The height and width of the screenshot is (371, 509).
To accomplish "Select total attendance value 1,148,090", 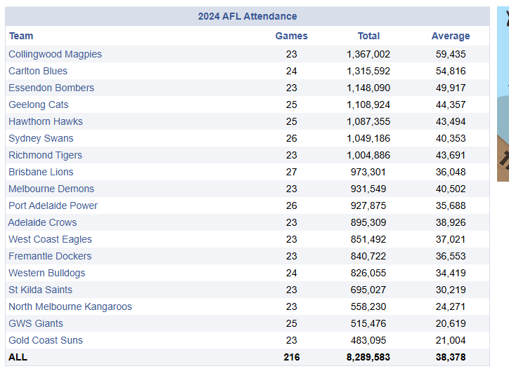I will (368, 88).
